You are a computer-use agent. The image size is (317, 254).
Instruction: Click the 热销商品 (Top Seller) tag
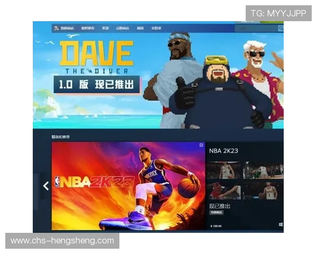click(x=216, y=213)
